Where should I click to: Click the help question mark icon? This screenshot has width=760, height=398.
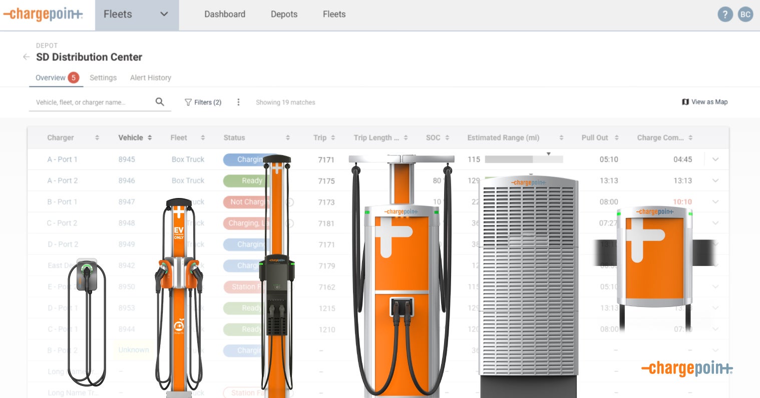tap(725, 14)
